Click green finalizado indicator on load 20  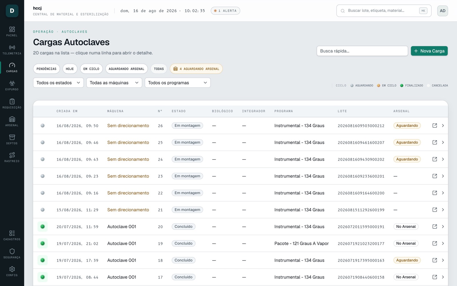pyautogui.click(x=43, y=227)
